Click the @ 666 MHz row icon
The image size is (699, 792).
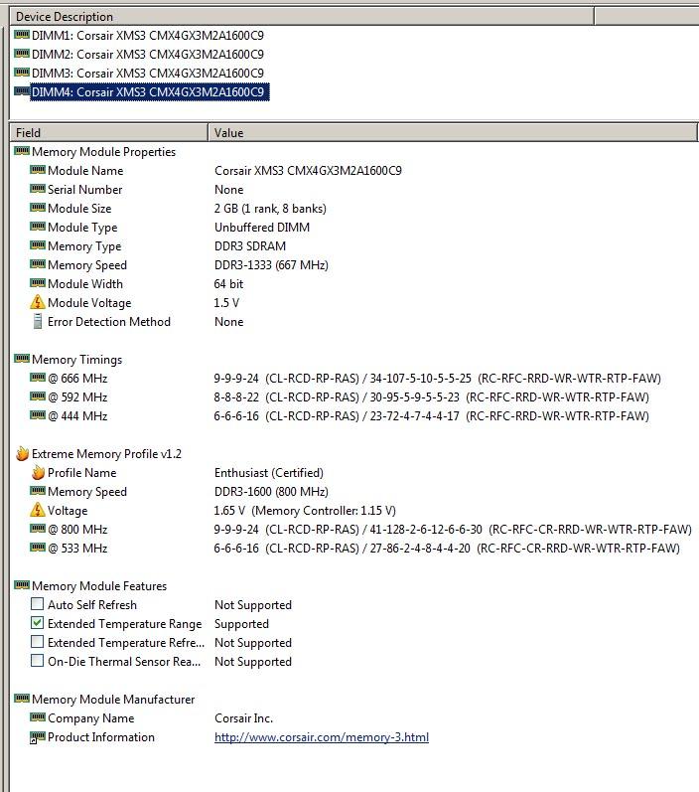pos(38,378)
